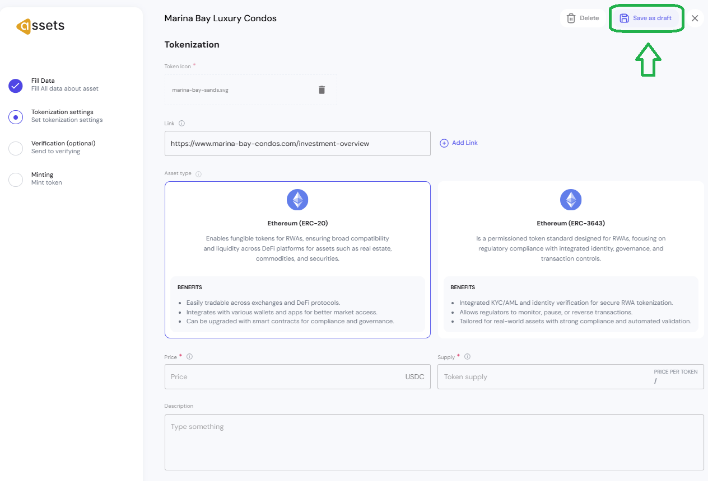Click the info icon next to Price
This screenshot has width=708, height=481.
point(189,357)
